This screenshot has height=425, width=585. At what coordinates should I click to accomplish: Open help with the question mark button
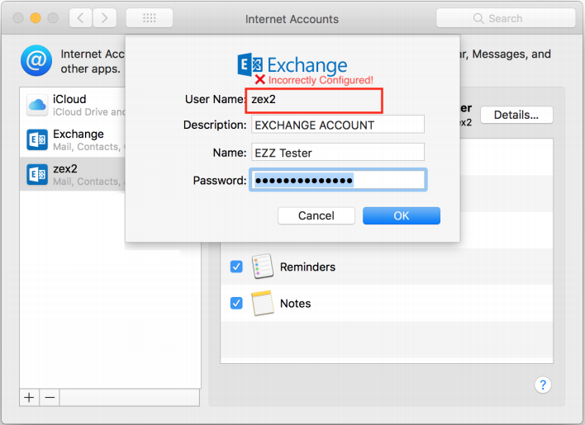543,385
